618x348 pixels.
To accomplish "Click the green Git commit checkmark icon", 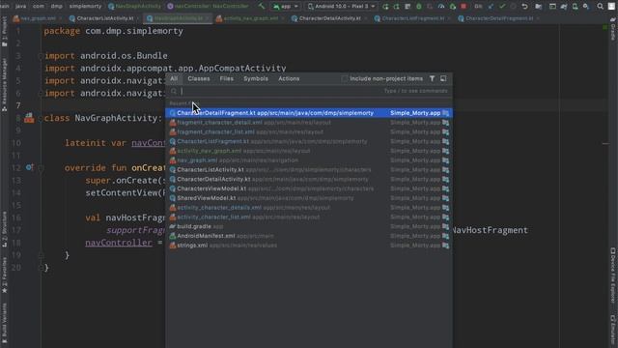I will 502,7.
